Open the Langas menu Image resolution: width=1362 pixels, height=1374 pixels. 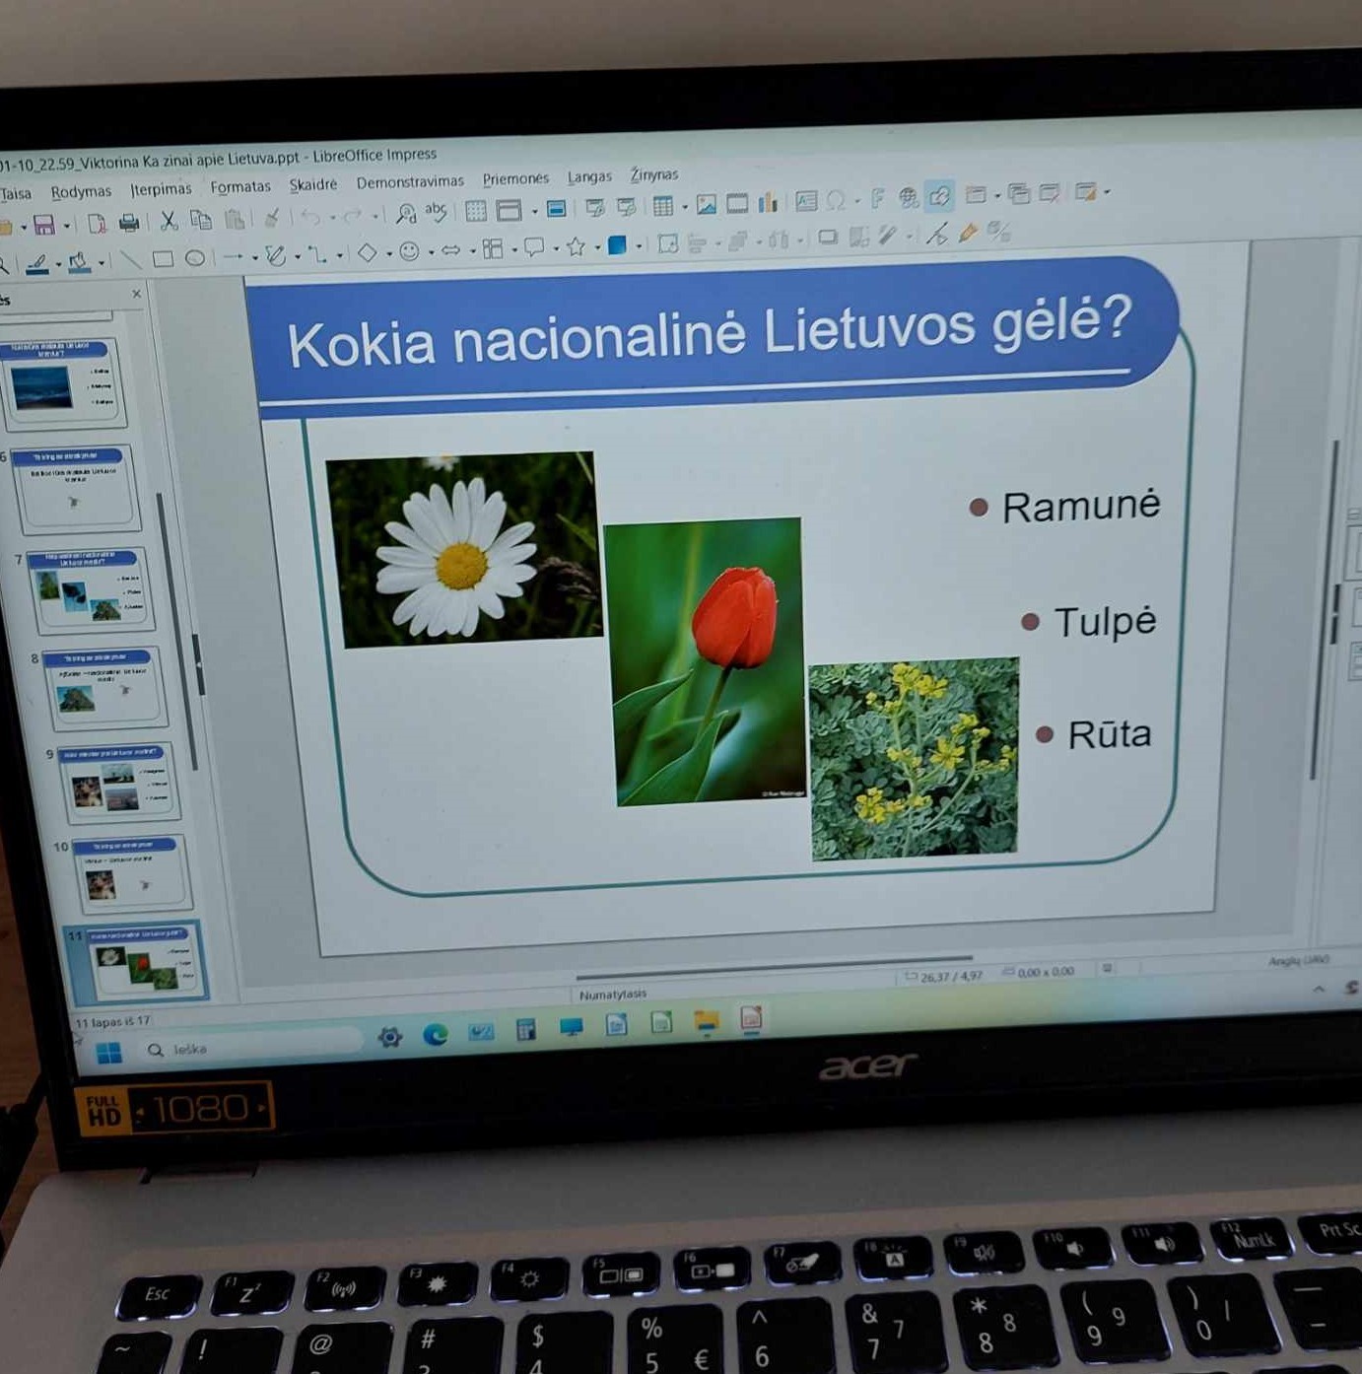tap(589, 176)
